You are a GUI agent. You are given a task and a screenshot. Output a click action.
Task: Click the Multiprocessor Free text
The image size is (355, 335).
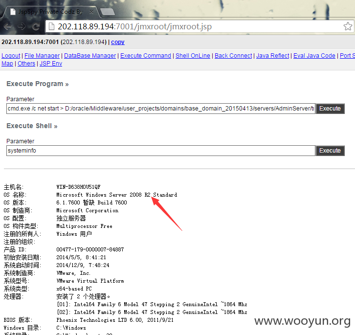(84, 226)
